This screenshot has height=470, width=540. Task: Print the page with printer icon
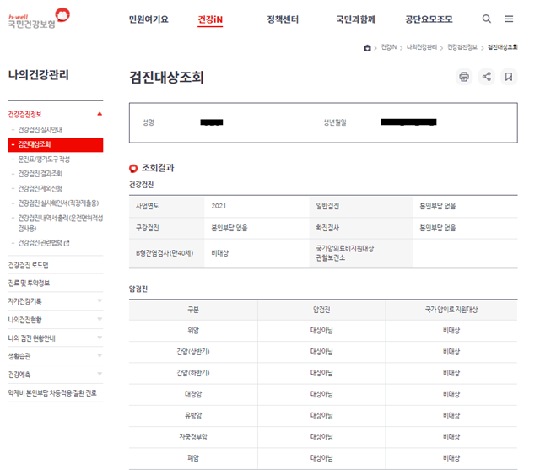pos(464,77)
